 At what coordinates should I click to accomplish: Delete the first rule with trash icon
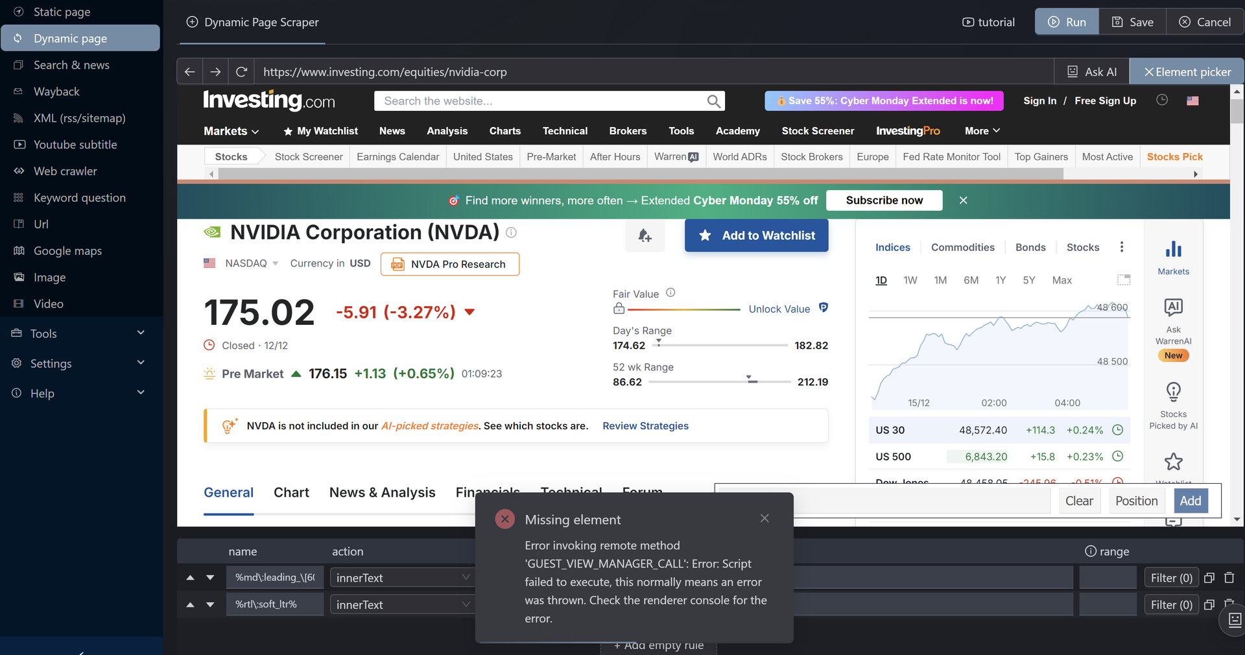click(x=1229, y=578)
